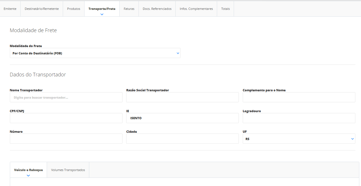Focus the Razão Social Transportador field

182,97
